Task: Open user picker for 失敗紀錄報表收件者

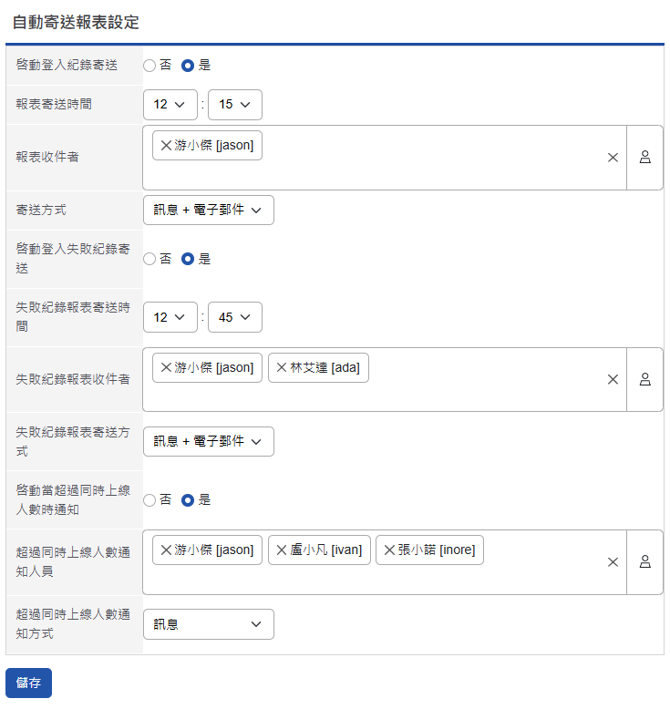Action: (644, 380)
